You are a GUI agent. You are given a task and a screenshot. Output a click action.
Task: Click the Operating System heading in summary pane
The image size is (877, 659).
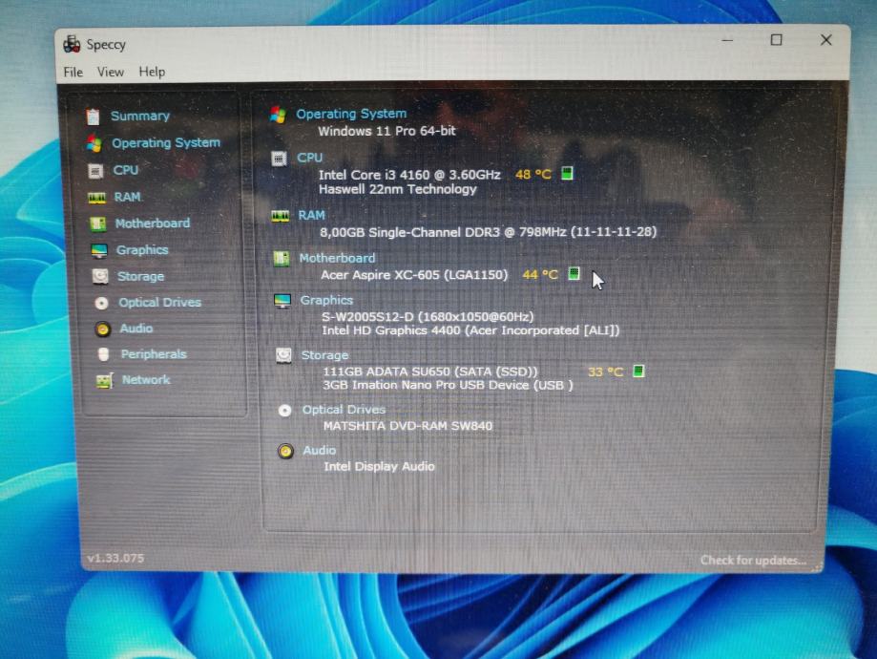(x=351, y=114)
